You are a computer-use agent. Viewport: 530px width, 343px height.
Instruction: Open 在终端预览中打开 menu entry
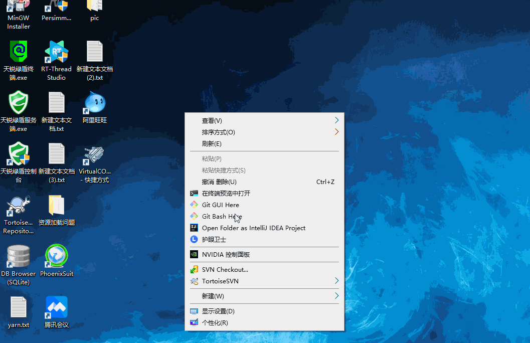click(264, 193)
